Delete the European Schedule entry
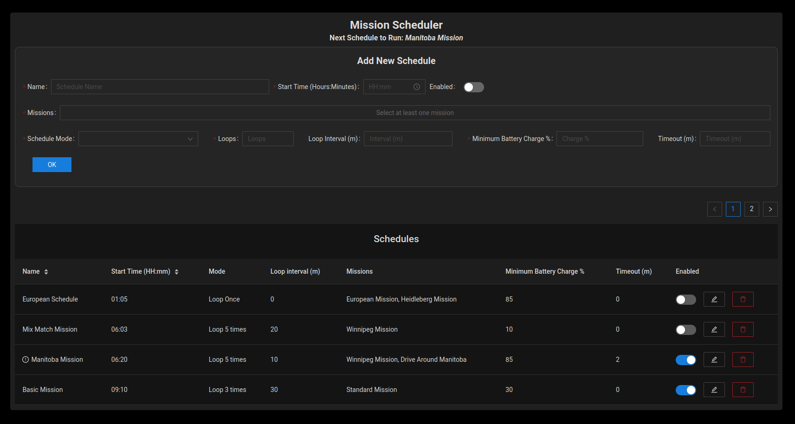 (x=743, y=299)
